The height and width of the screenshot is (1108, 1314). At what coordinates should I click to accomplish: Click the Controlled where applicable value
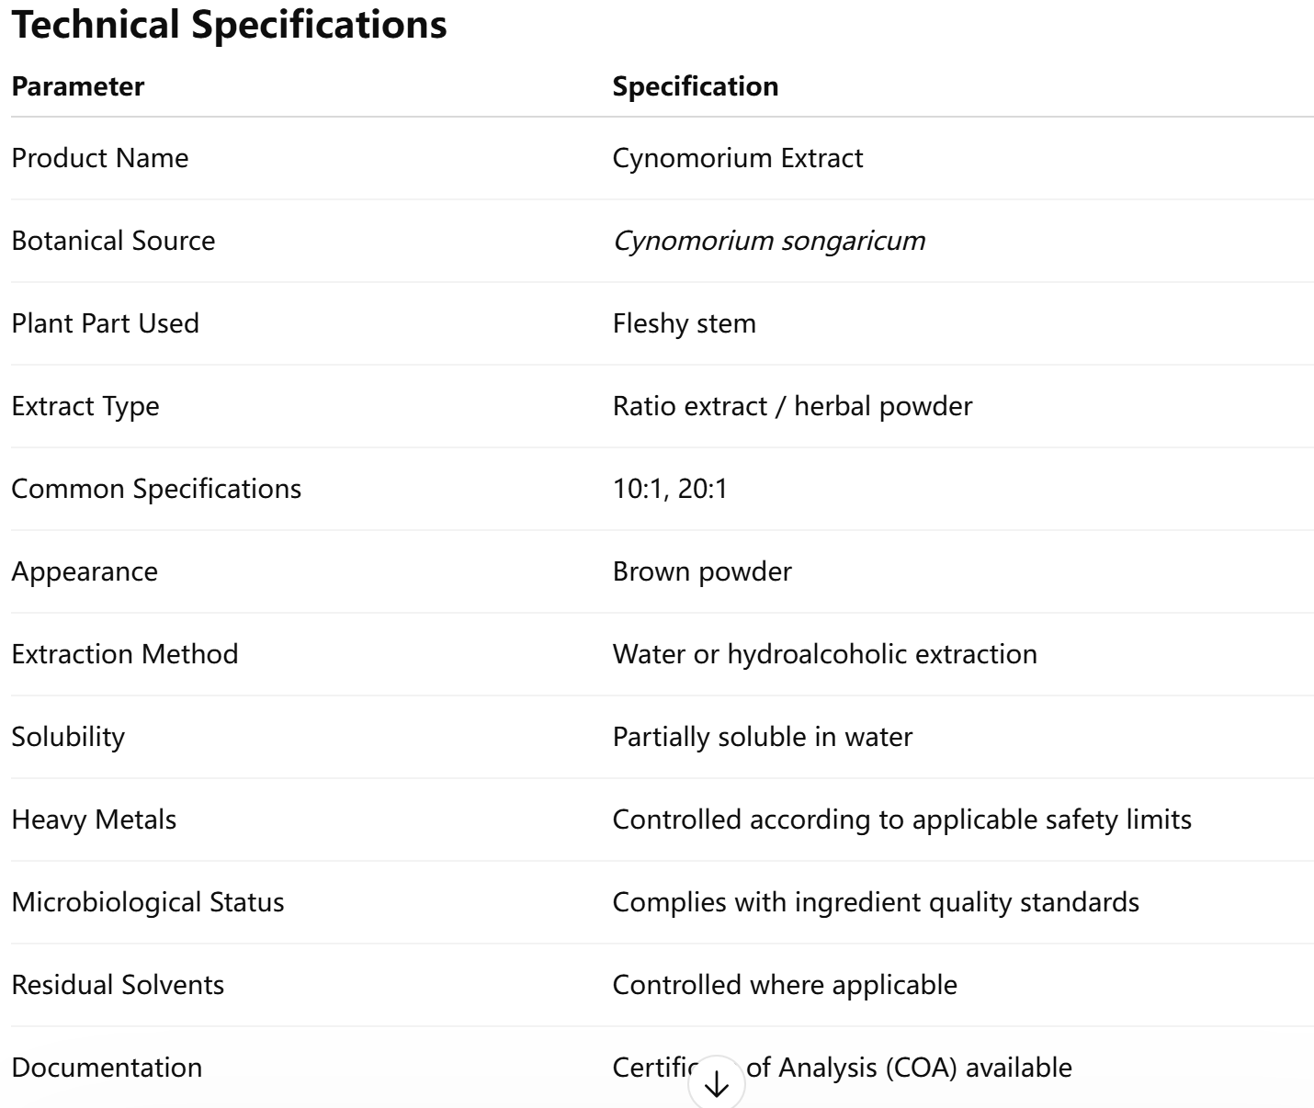click(785, 985)
